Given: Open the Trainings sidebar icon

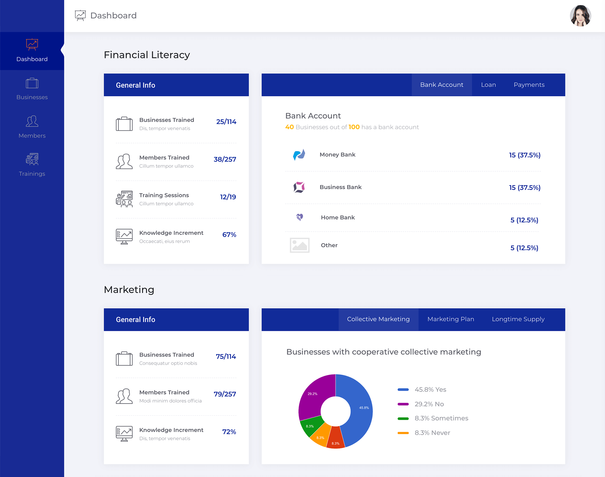Looking at the screenshot, I should (32, 159).
